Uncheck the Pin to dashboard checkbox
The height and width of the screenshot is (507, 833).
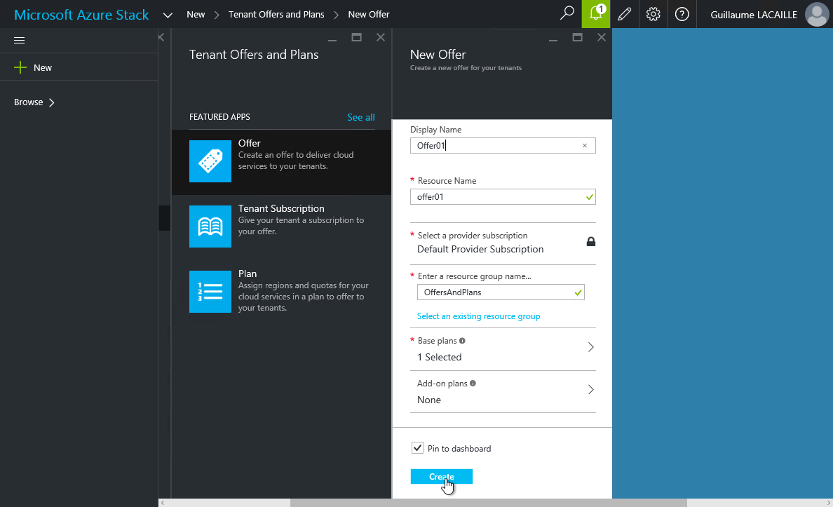[418, 448]
